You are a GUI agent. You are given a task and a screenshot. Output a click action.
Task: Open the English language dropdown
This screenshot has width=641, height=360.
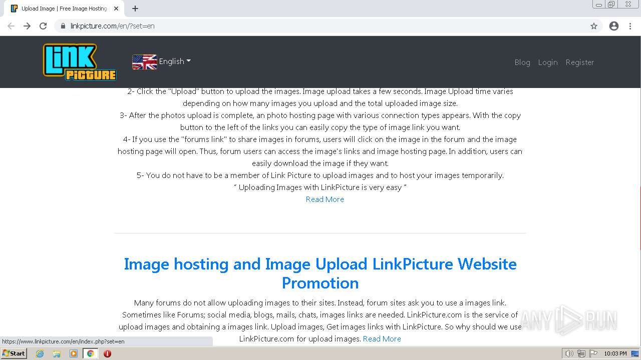[x=175, y=61]
